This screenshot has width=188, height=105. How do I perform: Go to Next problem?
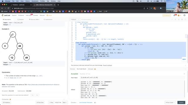65,102
